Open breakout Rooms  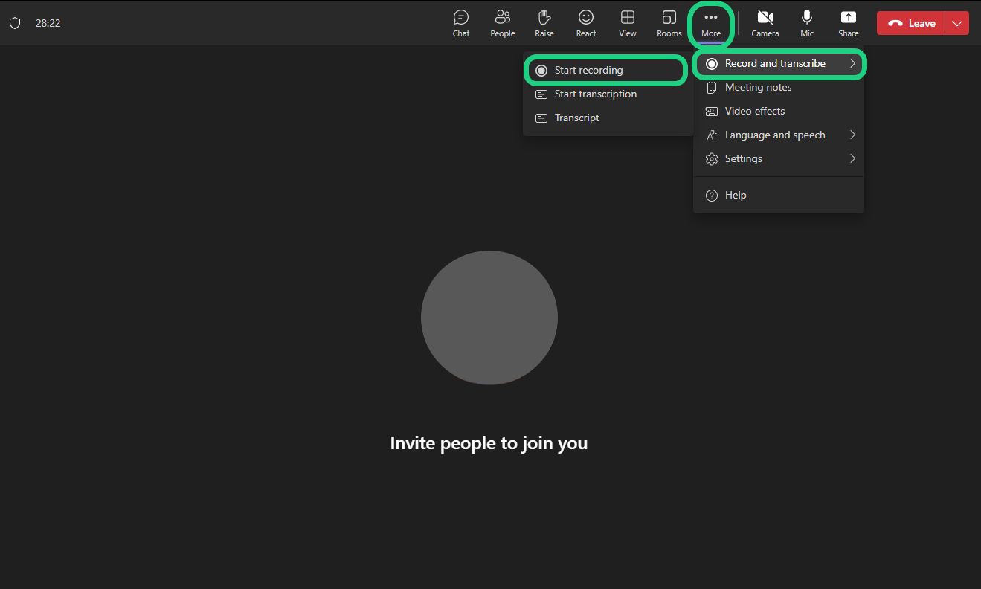669,23
